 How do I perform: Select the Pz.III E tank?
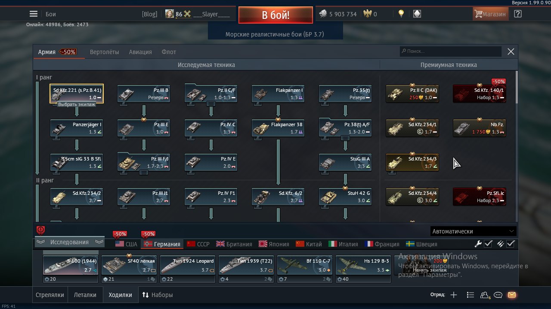(x=144, y=128)
